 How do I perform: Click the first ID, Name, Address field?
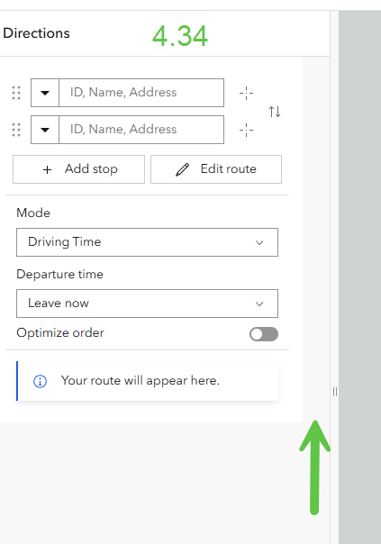tap(141, 93)
